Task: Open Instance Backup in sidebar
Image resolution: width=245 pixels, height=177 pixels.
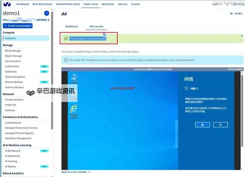Action: coord(14,87)
